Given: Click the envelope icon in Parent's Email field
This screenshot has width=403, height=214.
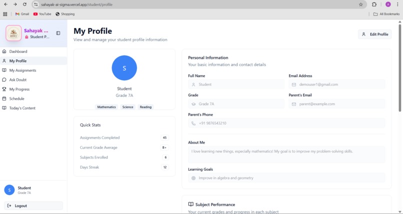Looking at the screenshot, I should [294, 104].
